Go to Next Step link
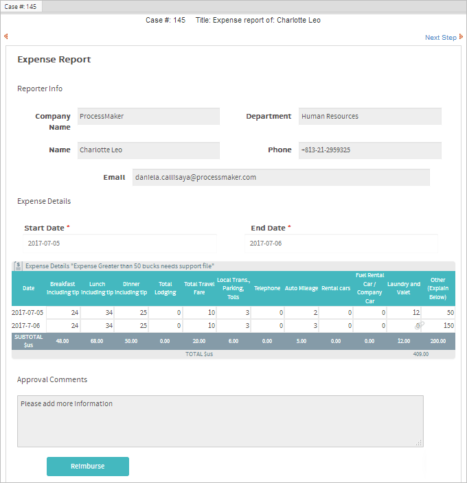This screenshot has height=483, width=467. (440, 38)
